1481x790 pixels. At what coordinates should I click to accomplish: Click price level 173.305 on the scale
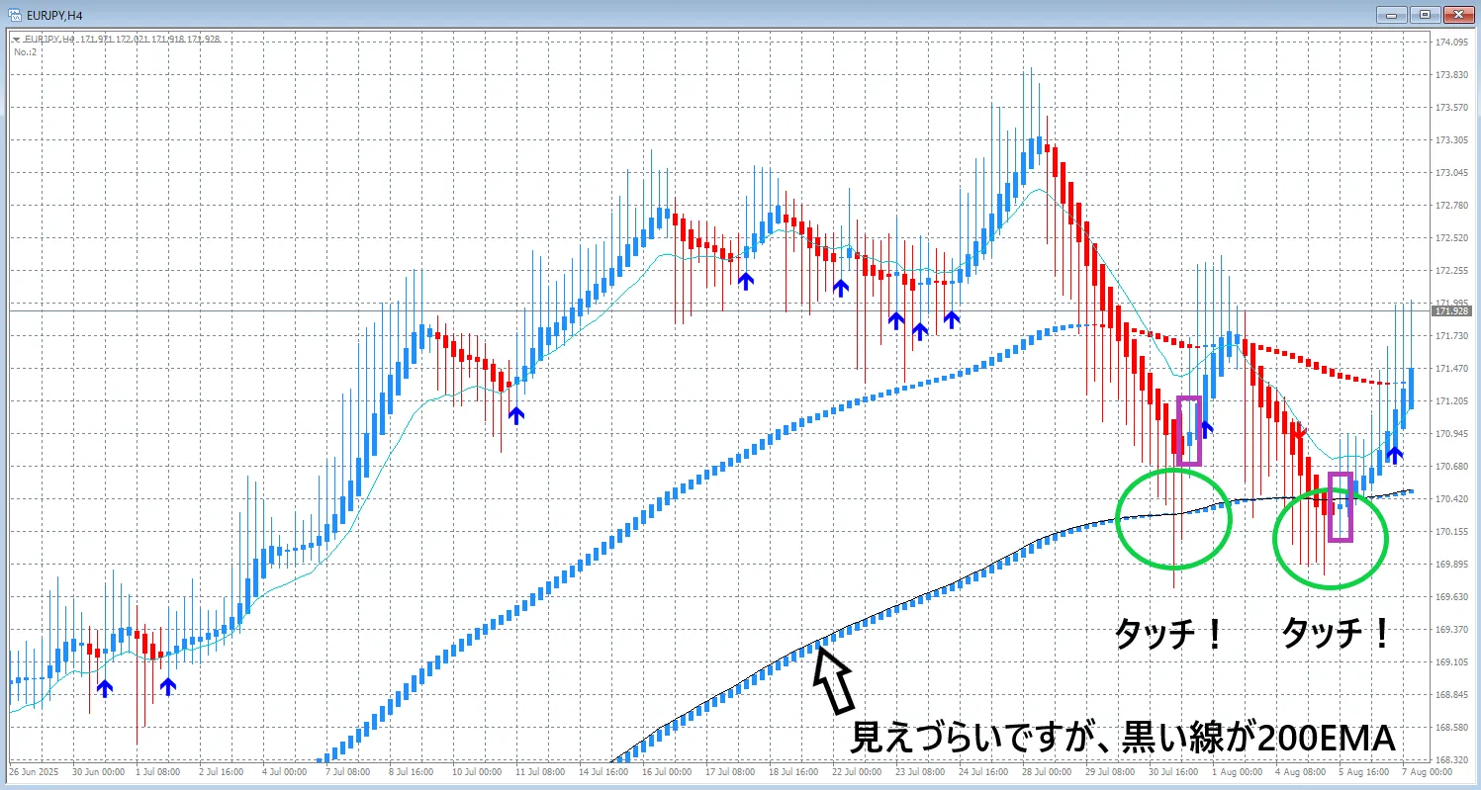[1451, 140]
